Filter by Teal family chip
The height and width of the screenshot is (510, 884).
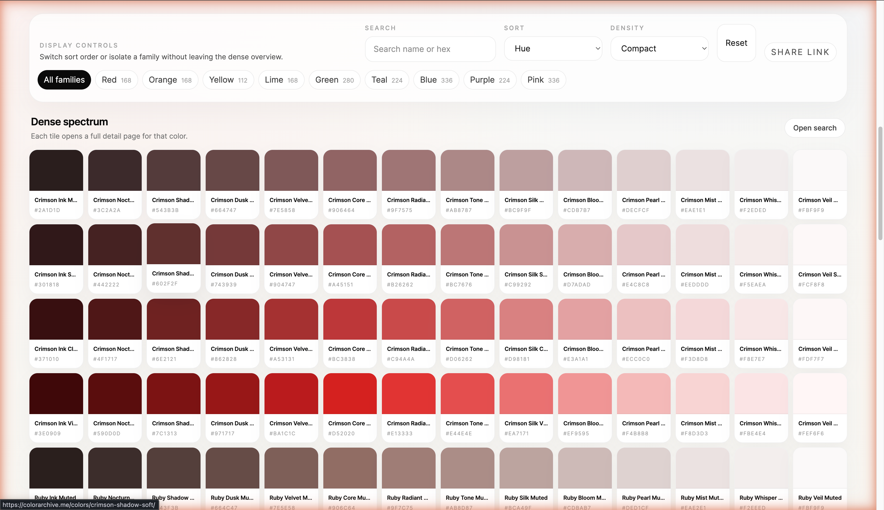[387, 80]
